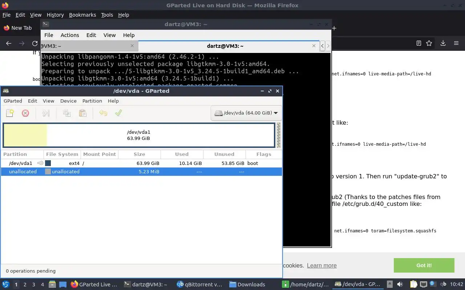Open device selector /dev/vda (64.00 GiB) dropdown
Image resolution: width=465 pixels, height=290 pixels.
pyautogui.click(x=246, y=113)
